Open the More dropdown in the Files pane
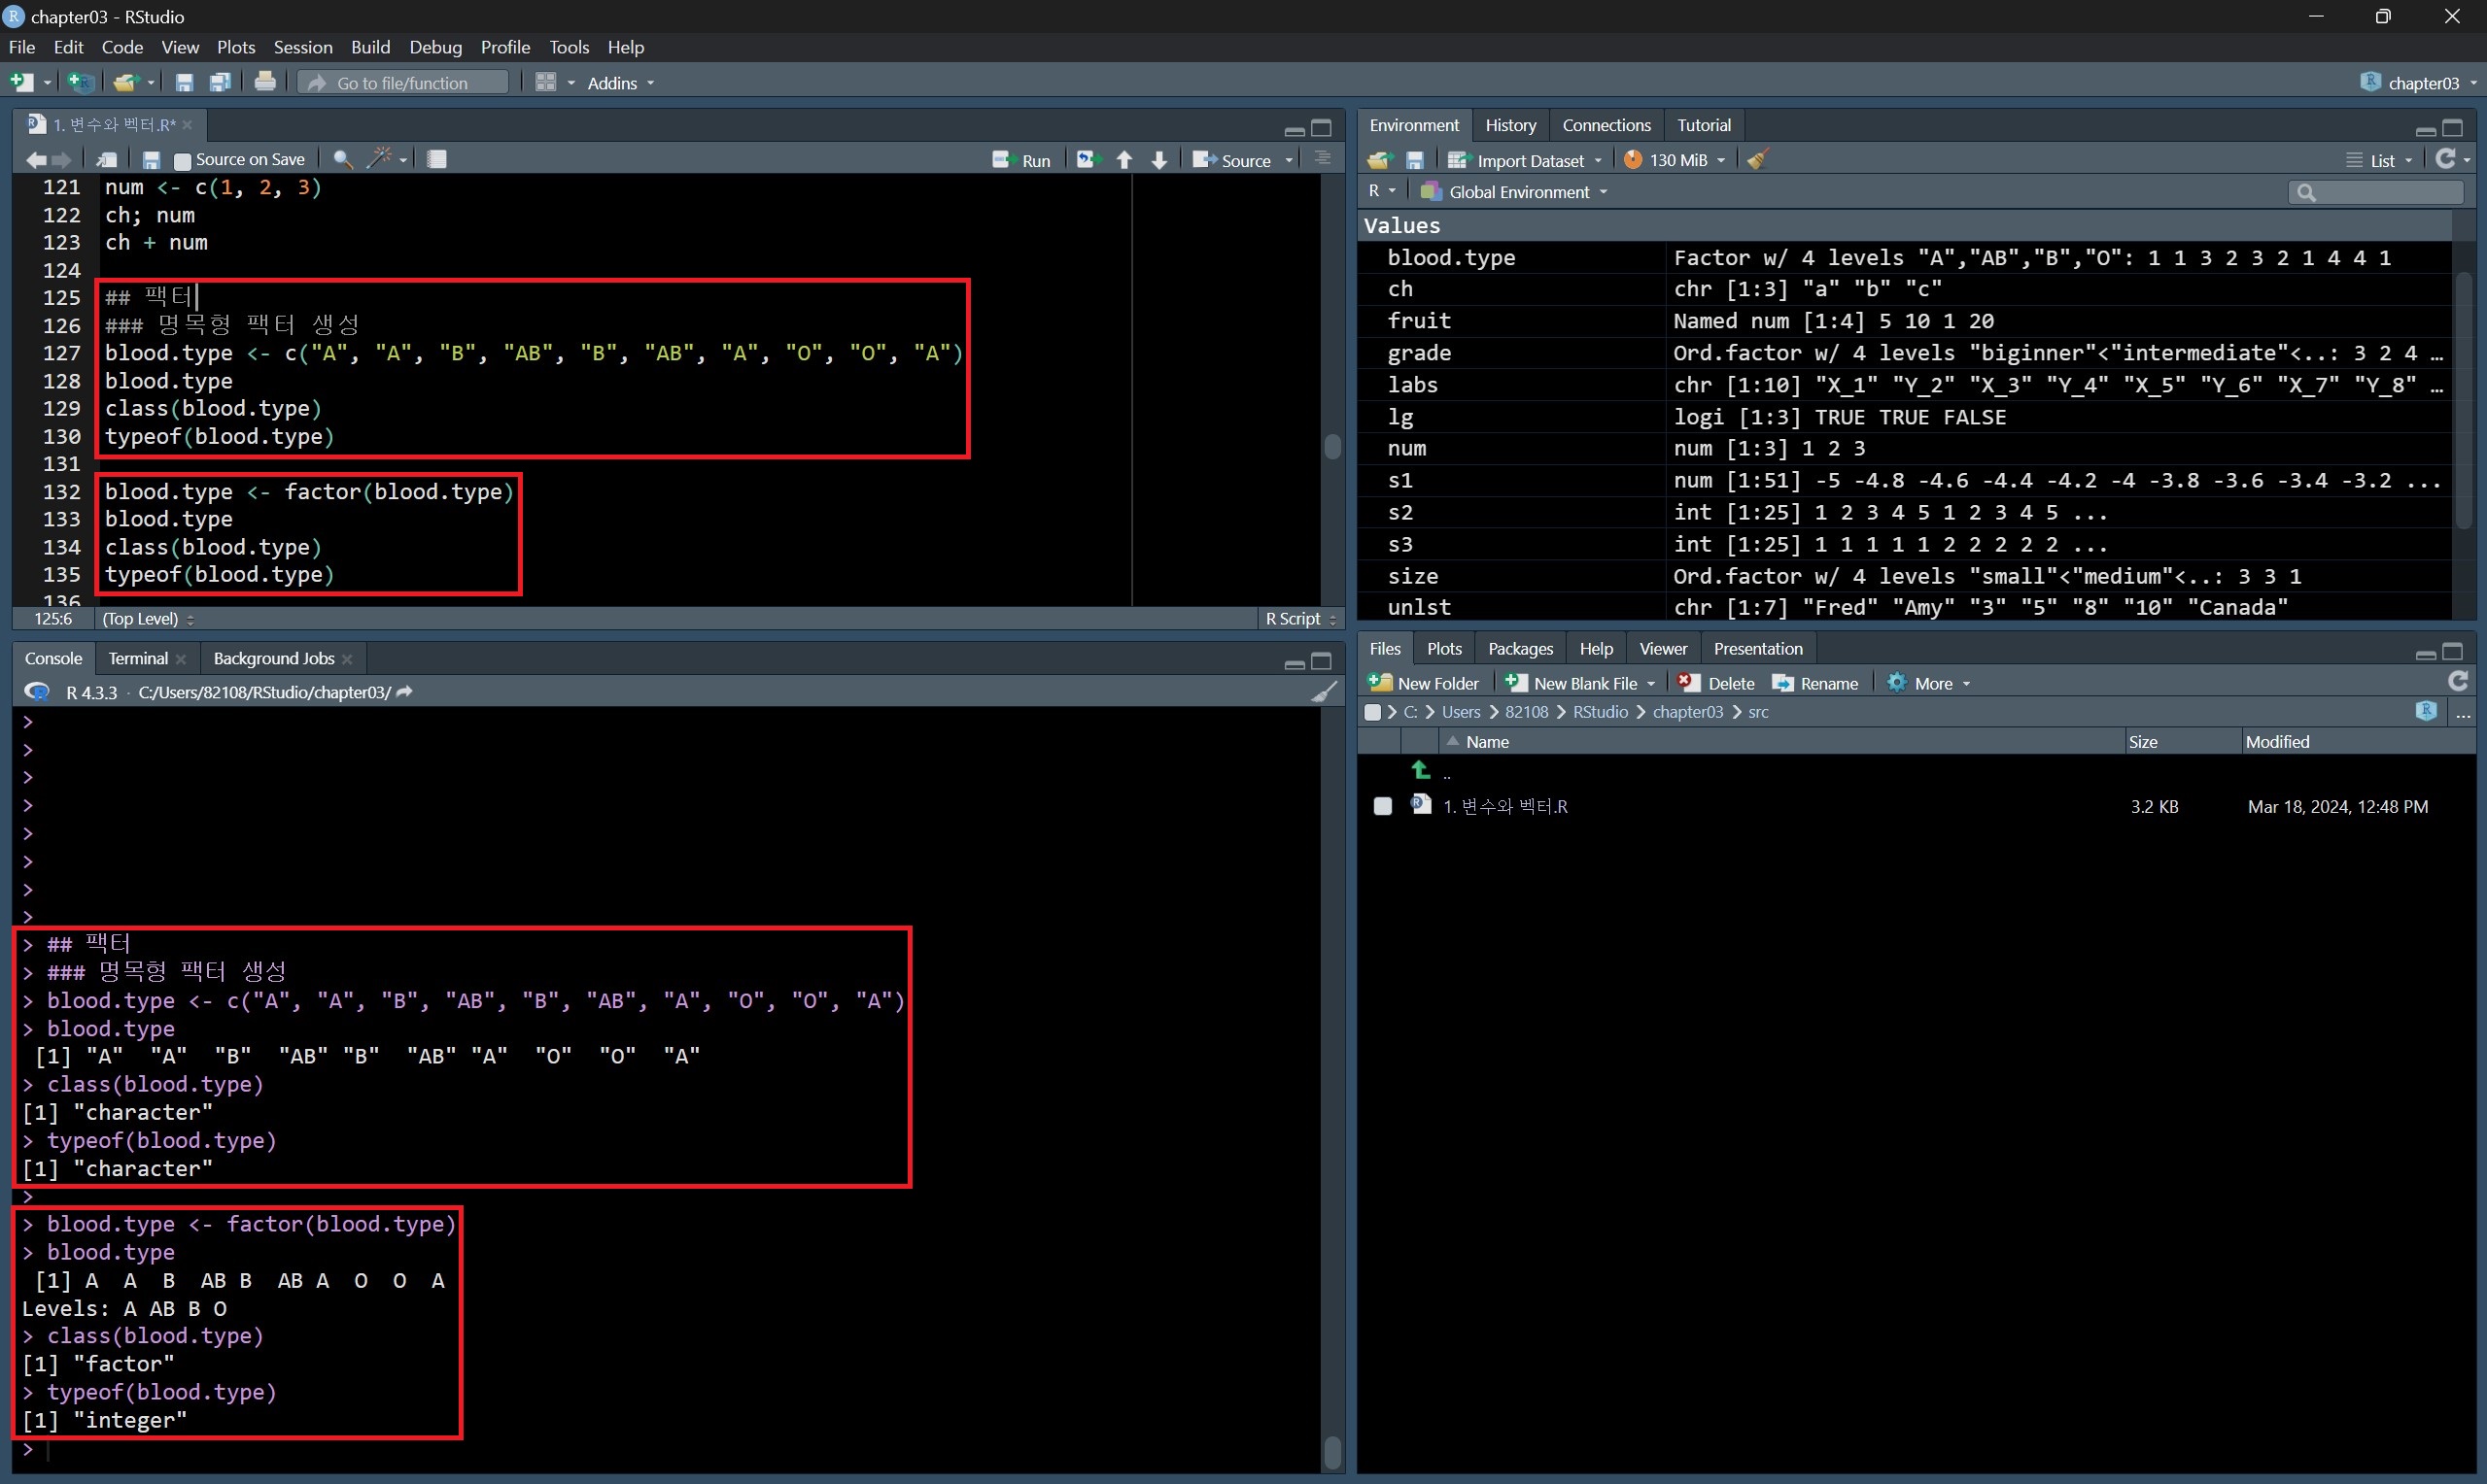The height and width of the screenshot is (1484, 2487). (x=1930, y=683)
